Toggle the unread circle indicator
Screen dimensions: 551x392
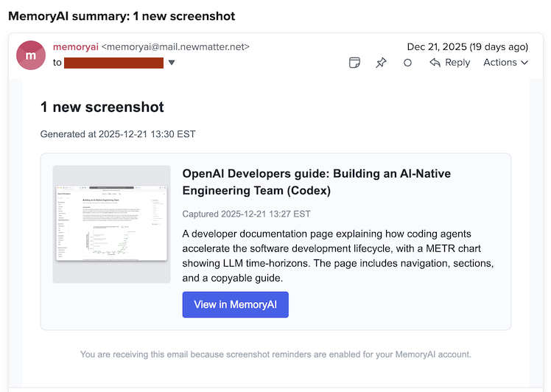(x=407, y=63)
